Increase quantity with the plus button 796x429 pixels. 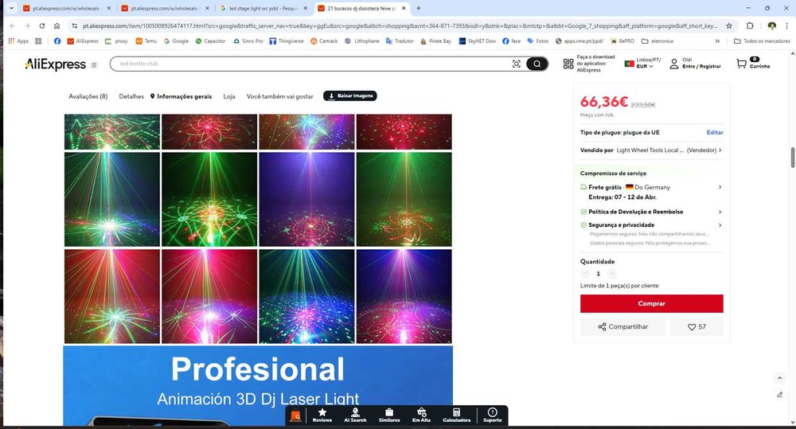[x=611, y=274]
